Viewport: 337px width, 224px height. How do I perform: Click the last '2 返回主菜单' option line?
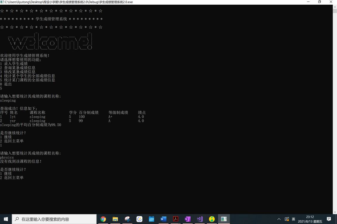coord(12,178)
